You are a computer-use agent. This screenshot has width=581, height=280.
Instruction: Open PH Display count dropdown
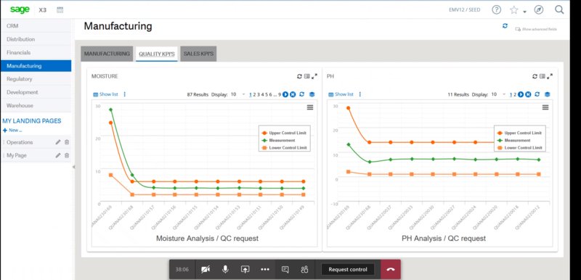click(498, 94)
